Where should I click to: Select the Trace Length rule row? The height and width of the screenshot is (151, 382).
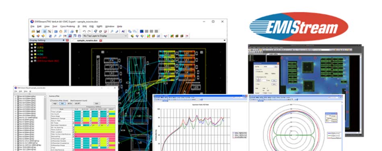pyautogui.click(x=62, y=112)
